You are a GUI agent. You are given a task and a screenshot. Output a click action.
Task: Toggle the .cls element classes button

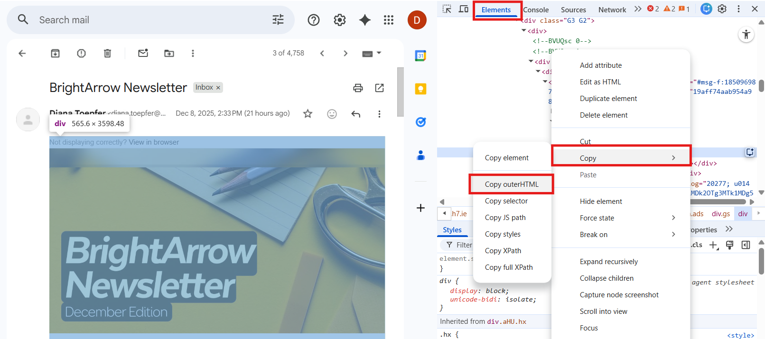point(697,245)
